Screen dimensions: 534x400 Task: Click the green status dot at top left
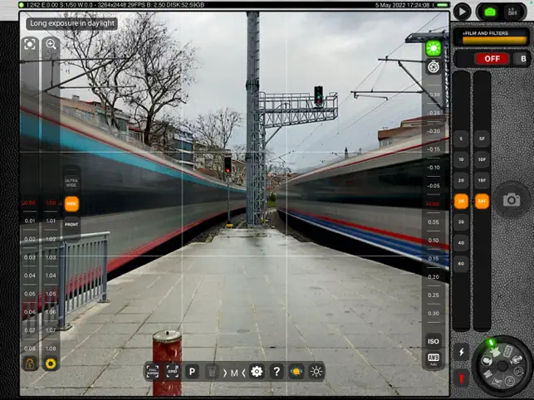pos(22,5)
